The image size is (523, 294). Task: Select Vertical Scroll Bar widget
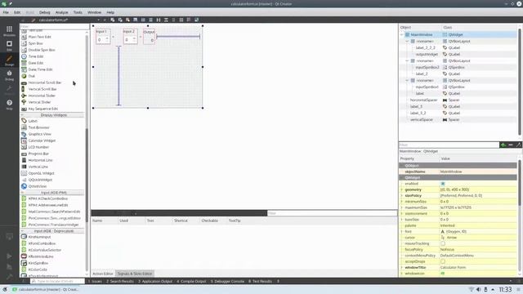[x=42, y=89]
